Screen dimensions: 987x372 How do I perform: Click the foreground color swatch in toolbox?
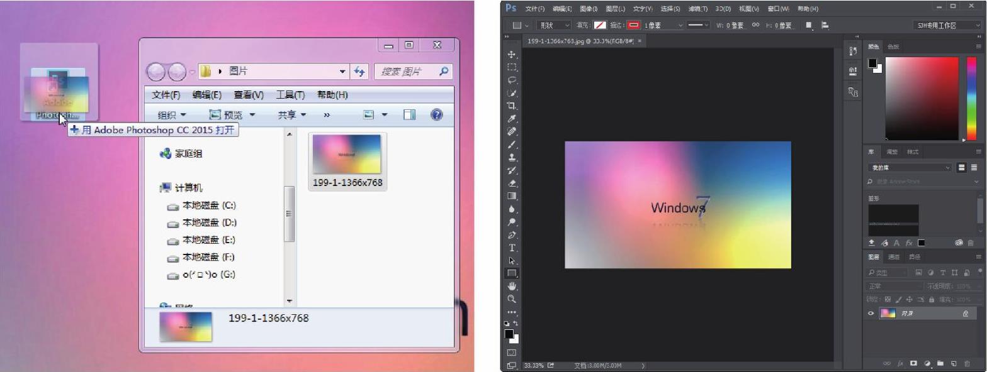[x=509, y=334]
